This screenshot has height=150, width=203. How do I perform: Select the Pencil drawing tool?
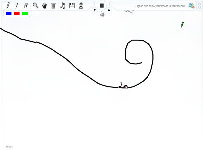tap(8, 6)
